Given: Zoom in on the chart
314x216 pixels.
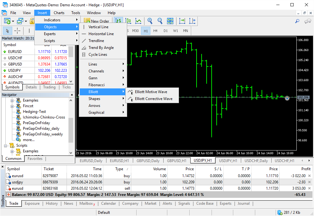Looking at the screenshot, I should (150, 21).
